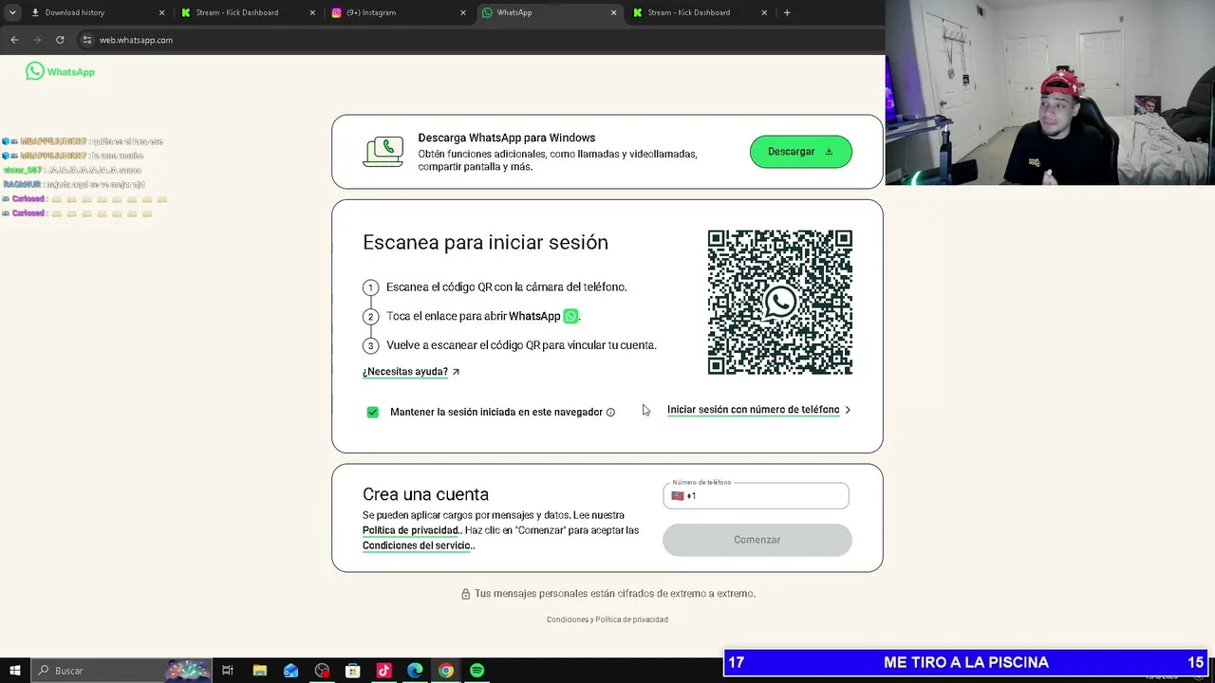Click the 'Crea una cuenta' heading

425,494
